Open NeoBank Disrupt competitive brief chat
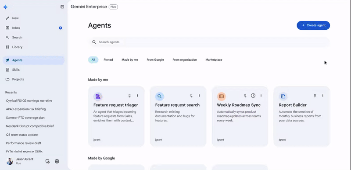Viewport: 351px width, 170px height. pyautogui.click(x=30, y=126)
